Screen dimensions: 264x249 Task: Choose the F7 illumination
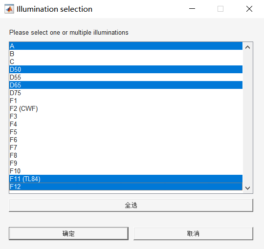click(x=126, y=147)
